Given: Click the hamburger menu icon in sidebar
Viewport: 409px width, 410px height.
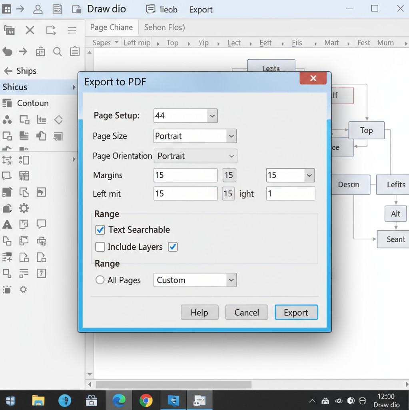Looking at the screenshot, I should coord(72,30).
